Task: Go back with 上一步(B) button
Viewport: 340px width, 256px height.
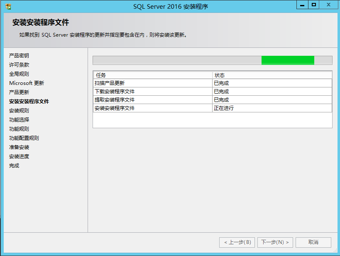Action: 237,242
